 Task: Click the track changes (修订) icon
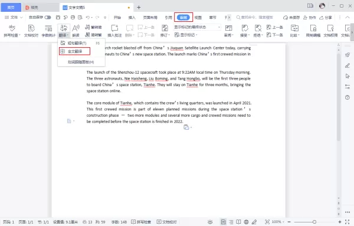(165, 28)
